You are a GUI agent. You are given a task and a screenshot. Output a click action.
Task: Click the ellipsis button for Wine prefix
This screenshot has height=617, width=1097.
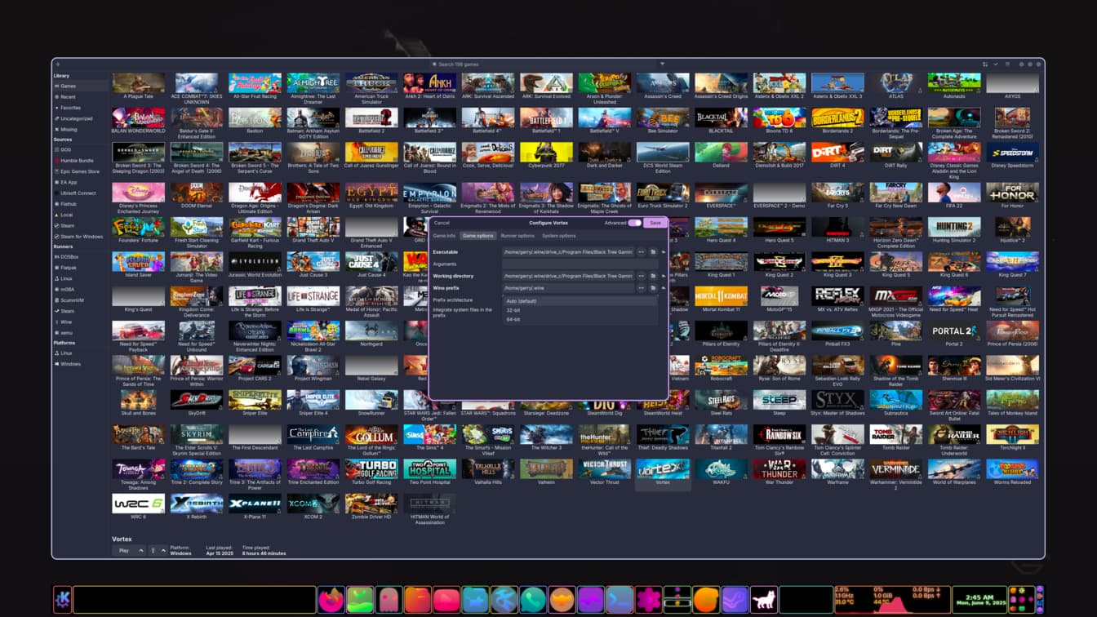(x=642, y=288)
